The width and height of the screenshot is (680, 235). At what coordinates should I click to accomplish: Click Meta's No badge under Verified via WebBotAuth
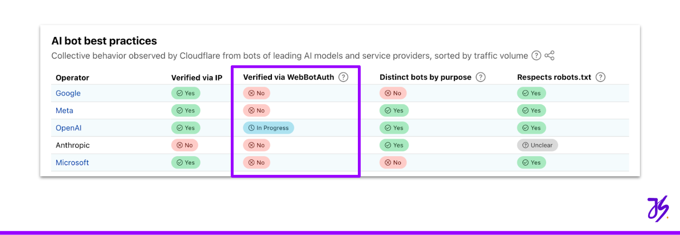[256, 111]
